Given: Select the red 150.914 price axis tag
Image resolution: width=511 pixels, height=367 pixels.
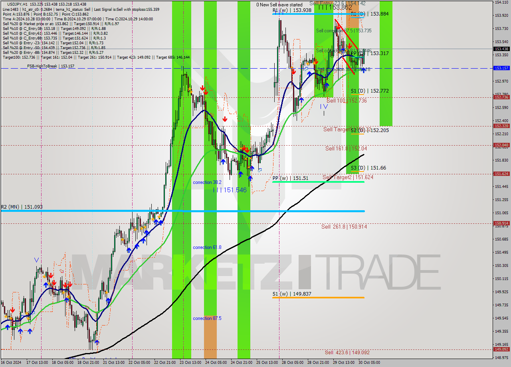Looking at the screenshot, I should pos(501,223).
